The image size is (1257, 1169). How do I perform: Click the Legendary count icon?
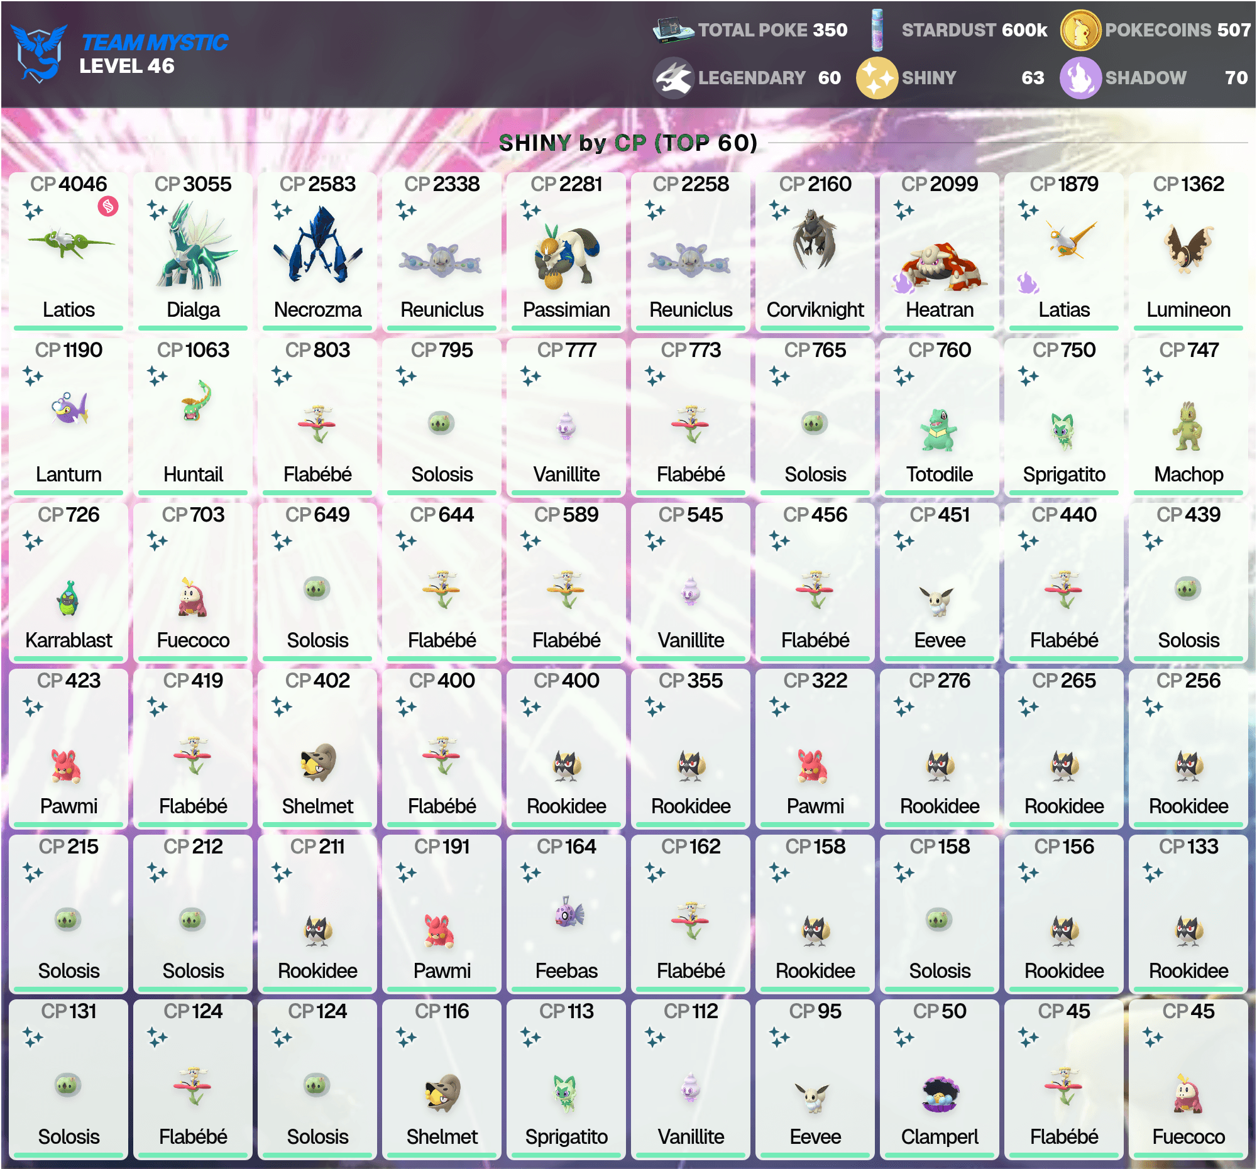(x=672, y=78)
